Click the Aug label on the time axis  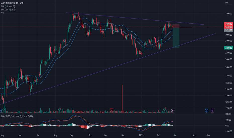tap(55, 135)
